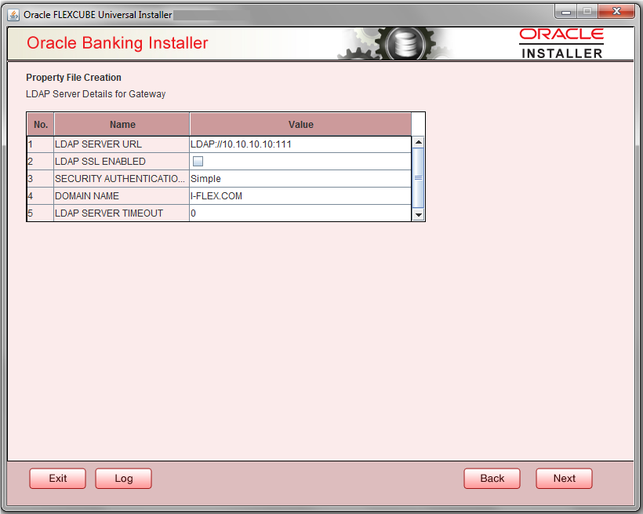Click the table scrollbar down arrow
The width and height of the screenshot is (643, 514).
pyautogui.click(x=418, y=215)
